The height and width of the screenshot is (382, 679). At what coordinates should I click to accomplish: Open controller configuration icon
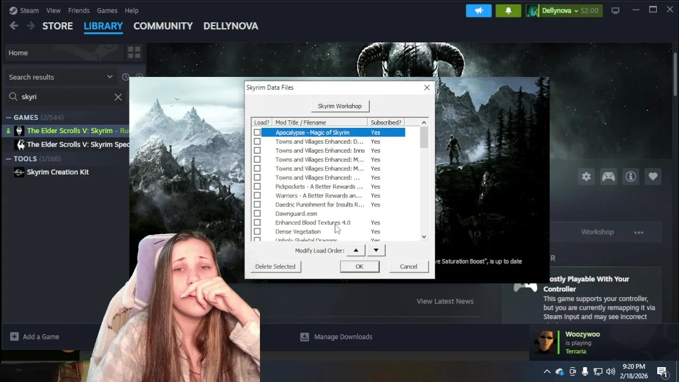coord(608,177)
